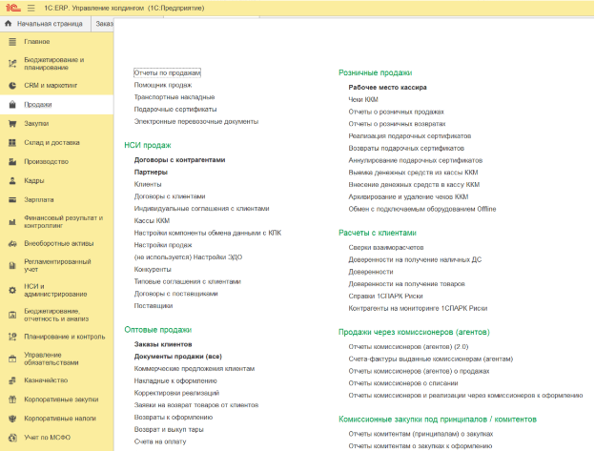This screenshot has width=595, height=451.
Task: Open the Продажи section label
Action: [x=38, y=105]
